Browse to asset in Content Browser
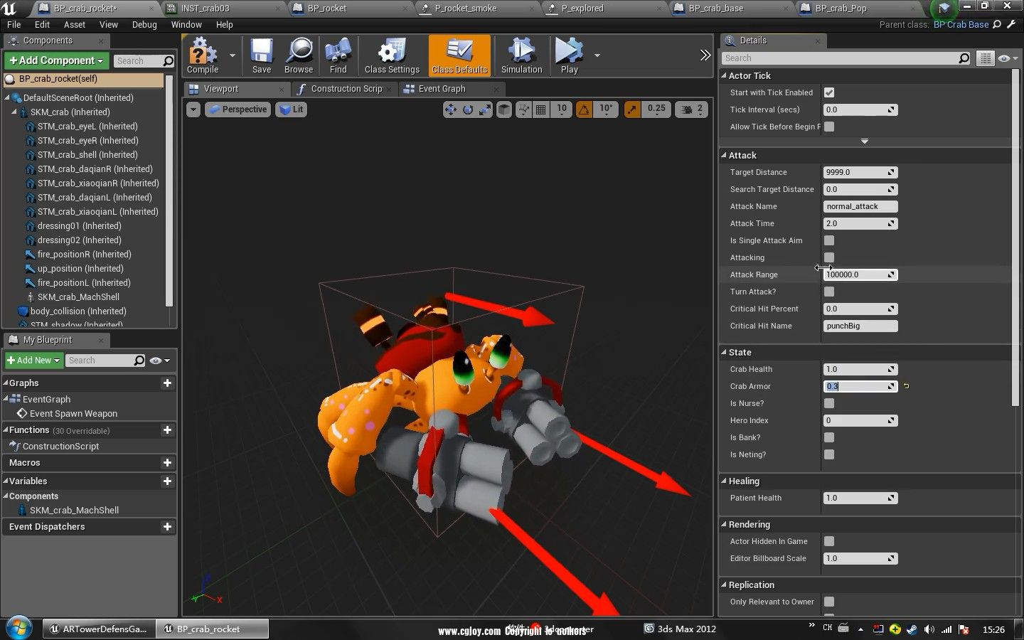The width and height of the screenshot is (1024, 640). click(x=299, y=55)
